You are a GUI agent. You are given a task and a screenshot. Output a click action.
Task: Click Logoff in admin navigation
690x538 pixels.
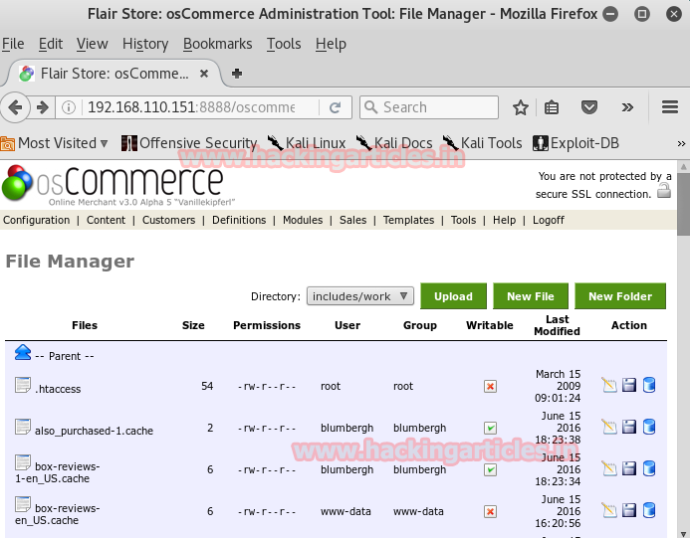pyautogui.click(x=548, y=220)
